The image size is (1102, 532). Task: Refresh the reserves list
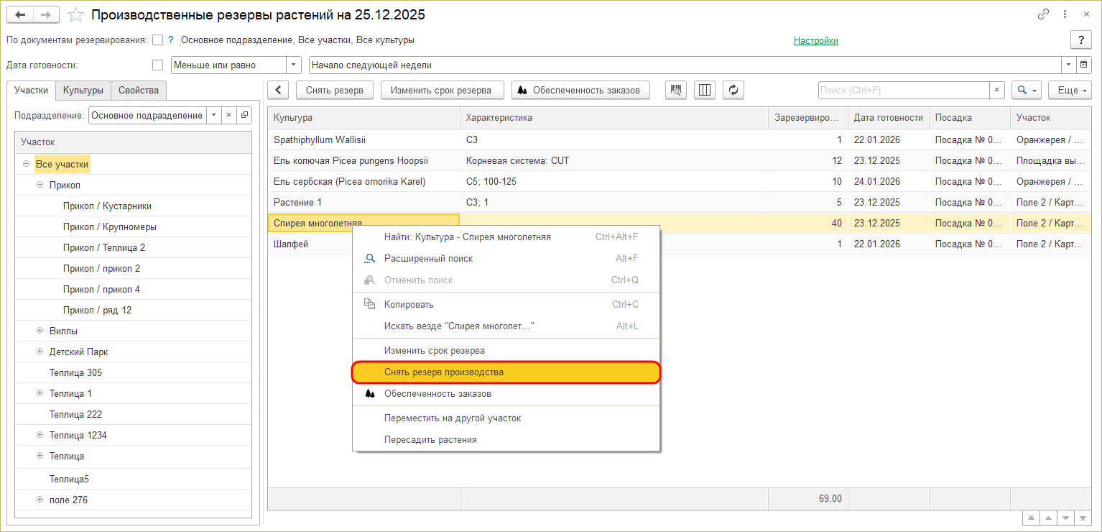(733, 90)
